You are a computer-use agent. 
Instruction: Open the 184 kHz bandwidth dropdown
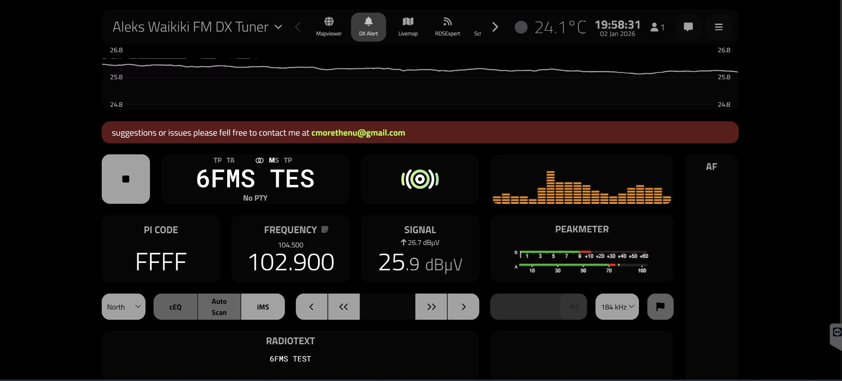617,307
